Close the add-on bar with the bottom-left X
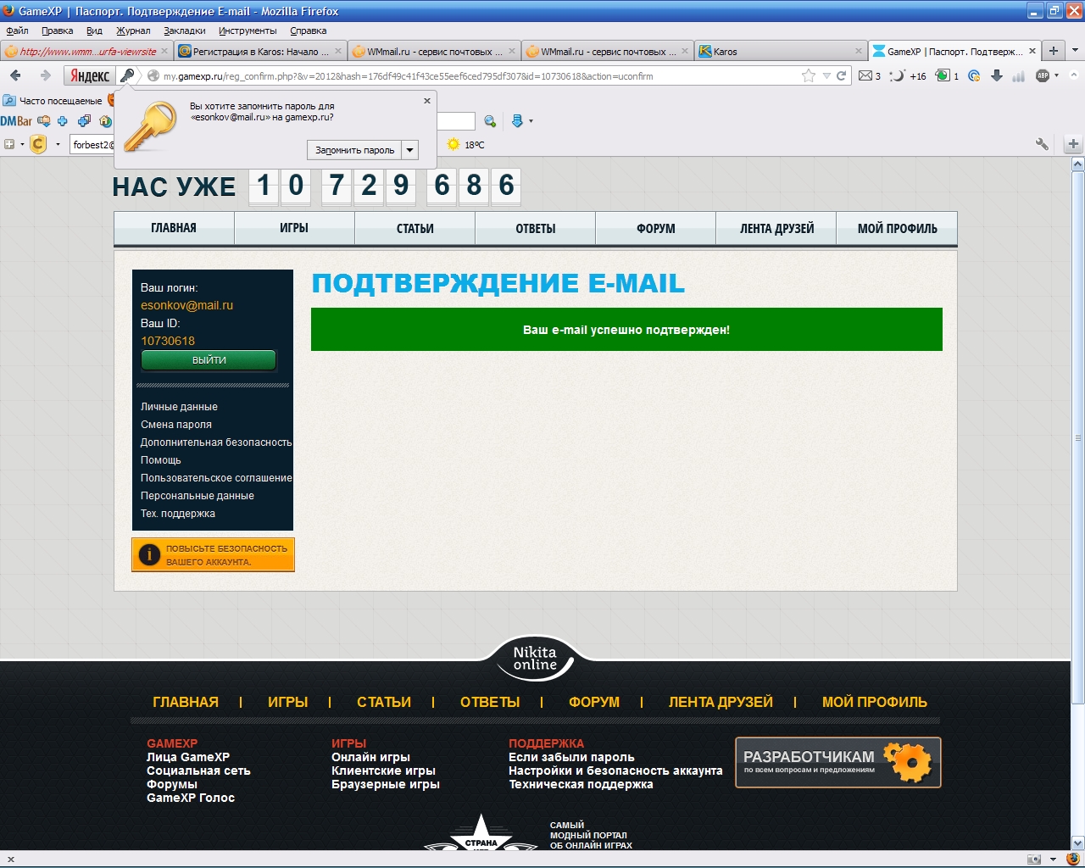Image resolution: width=1085 pixels, height=868 pixels. tap(10, 859)
